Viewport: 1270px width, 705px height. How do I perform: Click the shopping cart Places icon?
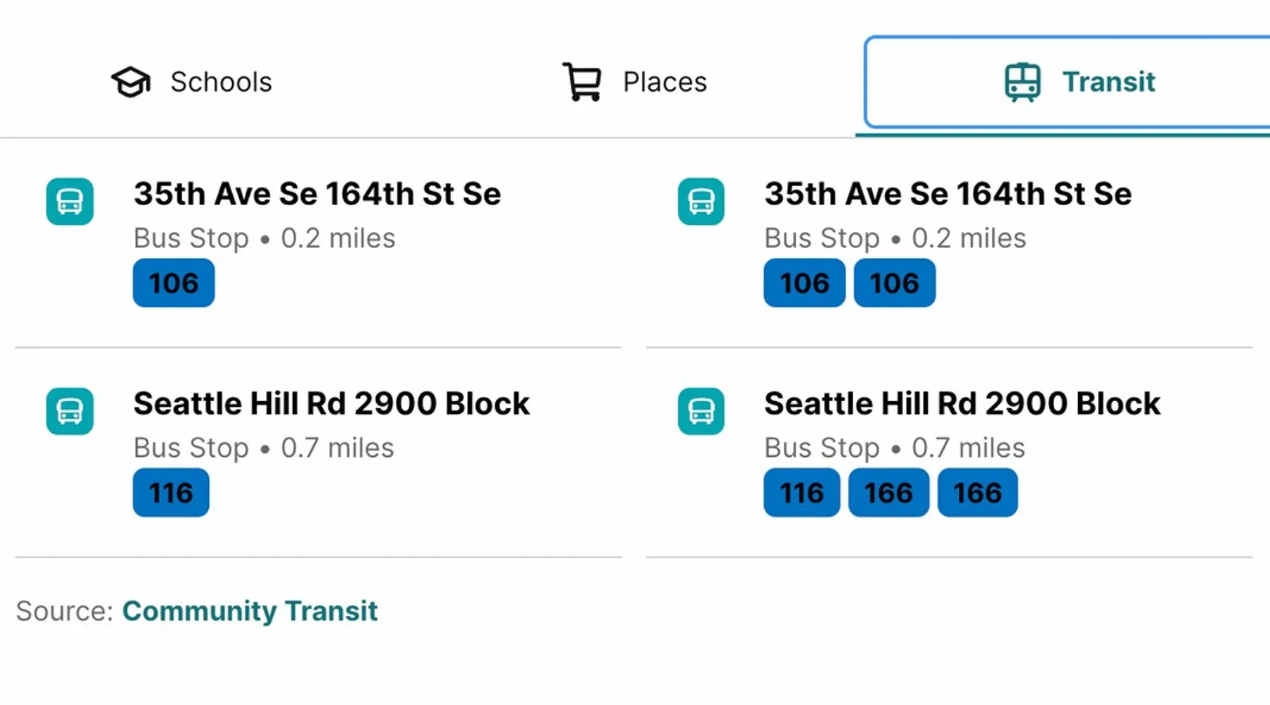tap(582, 82)
